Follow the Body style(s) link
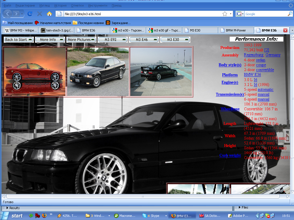This screenshot has height=220, width=294. pos(230,65)
